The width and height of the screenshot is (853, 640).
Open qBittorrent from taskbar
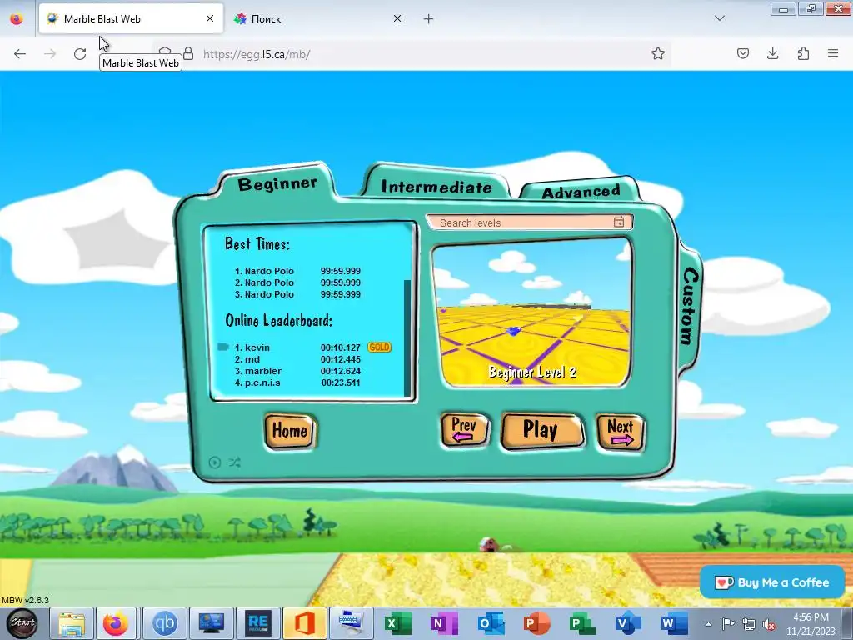tap(165, 623)
